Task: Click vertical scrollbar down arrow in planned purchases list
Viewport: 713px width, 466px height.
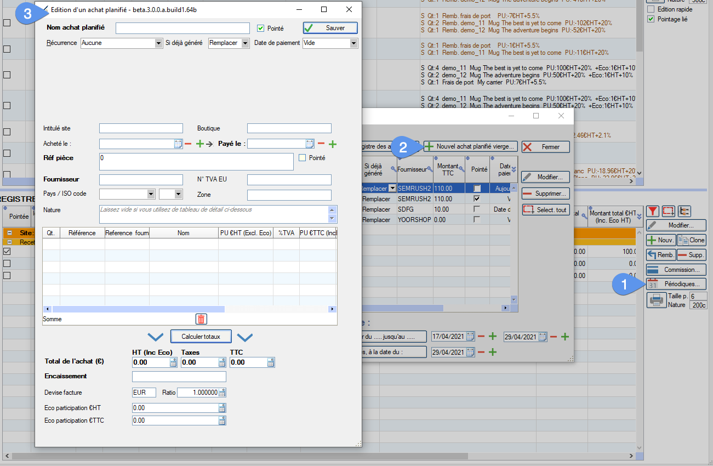Action: pos(514,300)
